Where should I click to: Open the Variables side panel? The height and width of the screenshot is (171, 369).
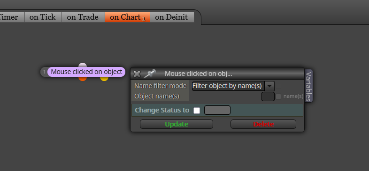308,86
